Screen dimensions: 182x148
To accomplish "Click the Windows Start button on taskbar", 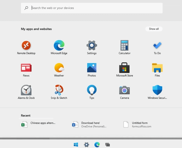I will point(76,145).
